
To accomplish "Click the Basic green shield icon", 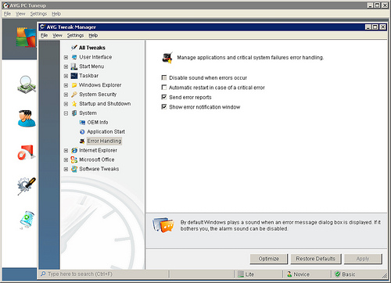I will (x=338, y=274).
